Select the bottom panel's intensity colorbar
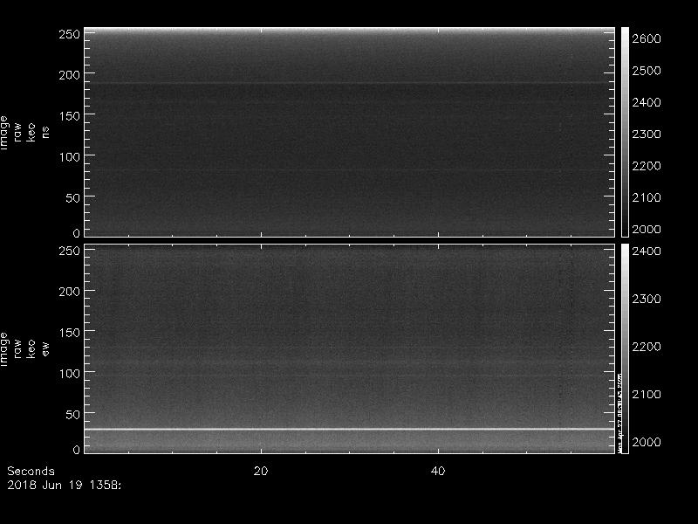The height and width of the screenshot is (524, 698). click(625, 348)
